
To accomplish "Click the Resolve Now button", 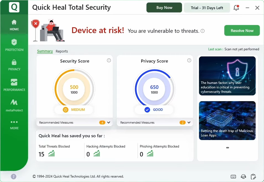I will (x=242, y=31).
